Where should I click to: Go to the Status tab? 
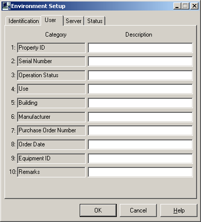click(x=95, y=21)
